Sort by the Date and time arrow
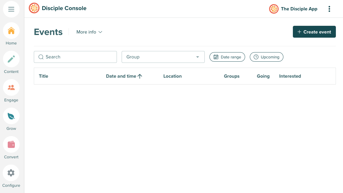343x193 pixels. (140, 76)
